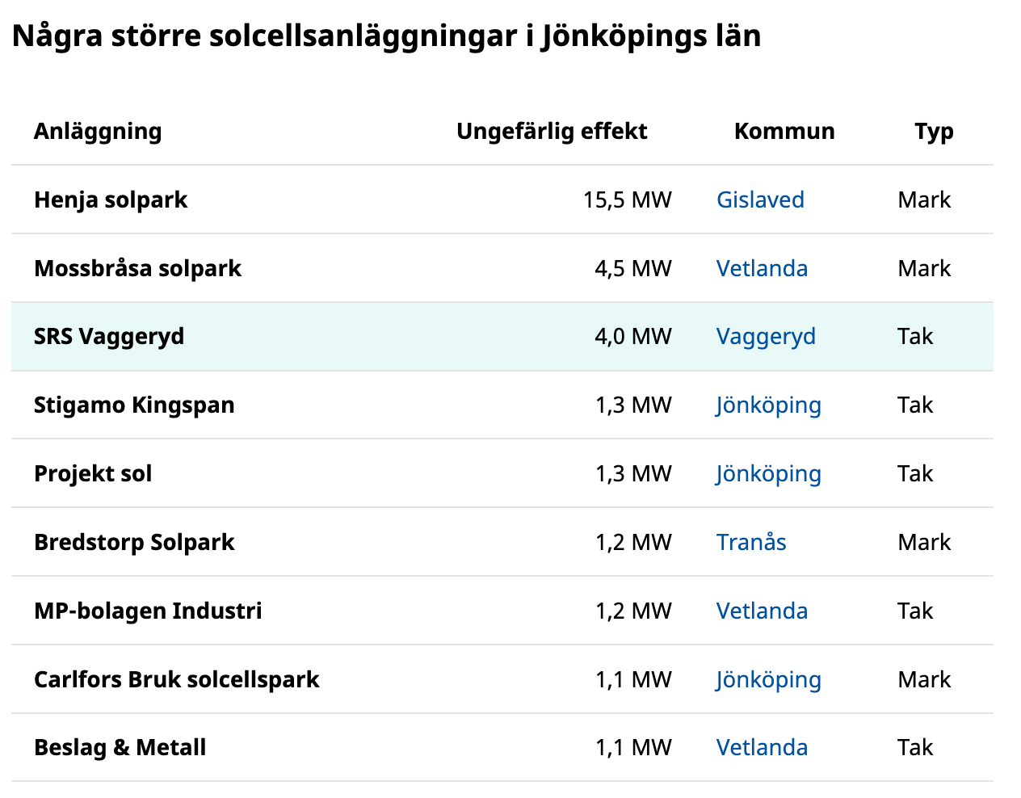Screen dimensions: 1021x798
Task: Select the Bredstorp Solpark row name
Action: pyautogui.click(x=134, y=542)
